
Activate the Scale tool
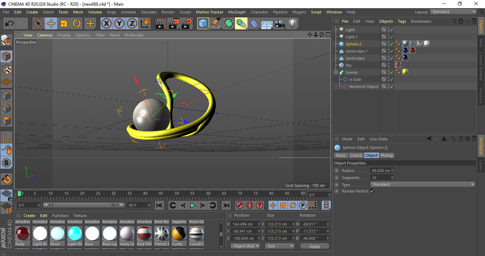click(64, 24)
